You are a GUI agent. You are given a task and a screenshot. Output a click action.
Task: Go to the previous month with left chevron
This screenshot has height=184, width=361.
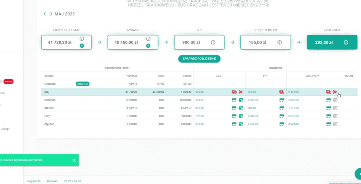pos(44,14)
